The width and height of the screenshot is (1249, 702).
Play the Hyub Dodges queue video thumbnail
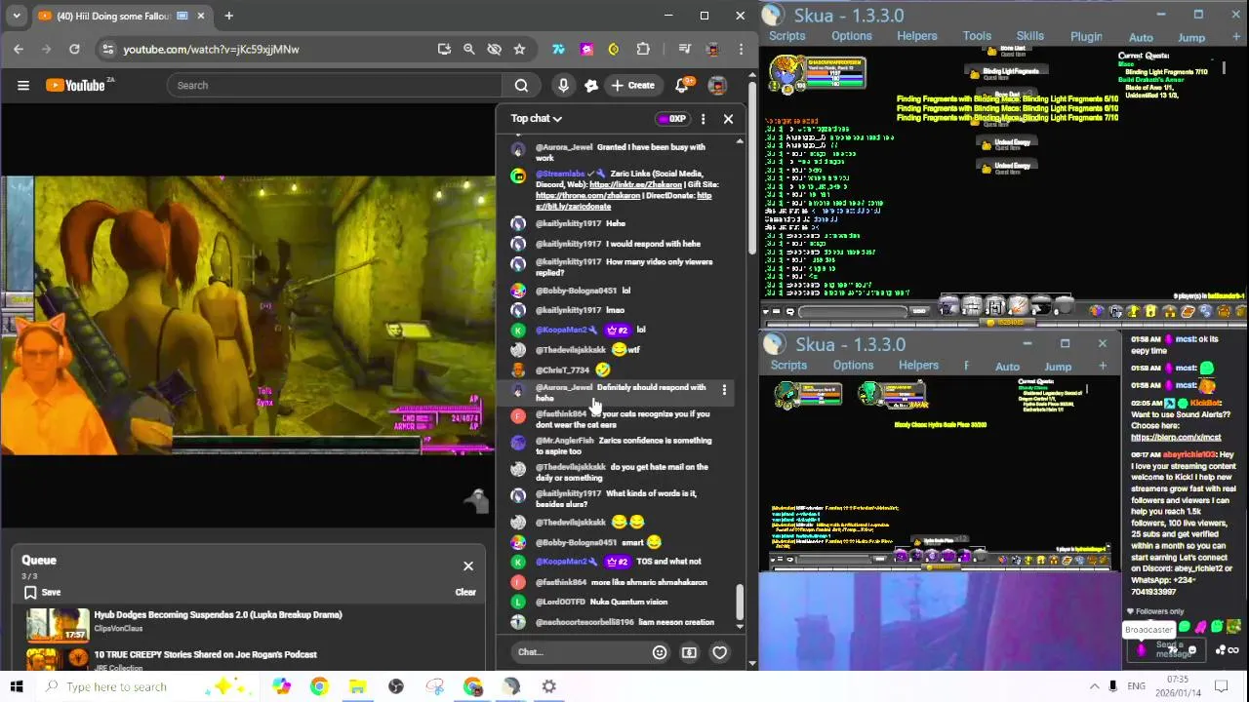[x=58, y=624]
